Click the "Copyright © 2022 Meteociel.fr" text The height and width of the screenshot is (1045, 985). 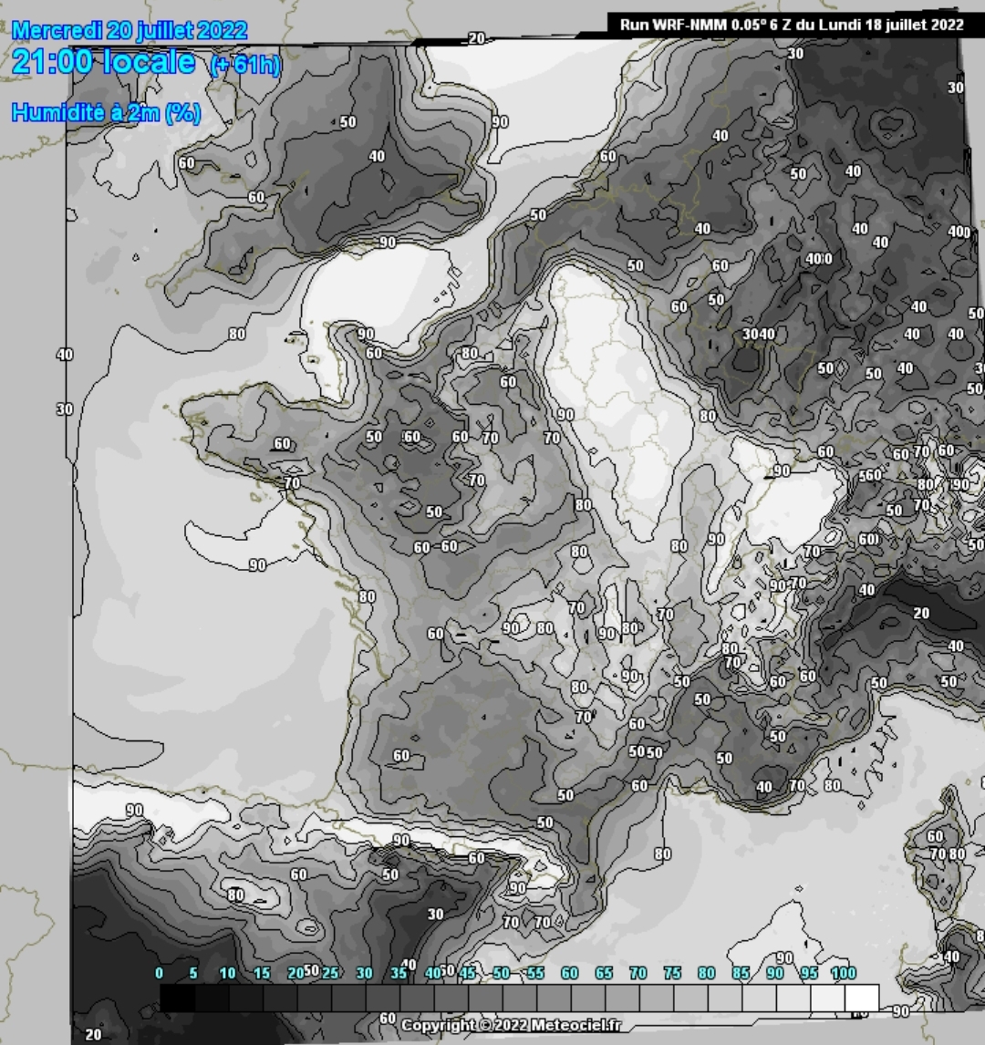click(511, 1025)
